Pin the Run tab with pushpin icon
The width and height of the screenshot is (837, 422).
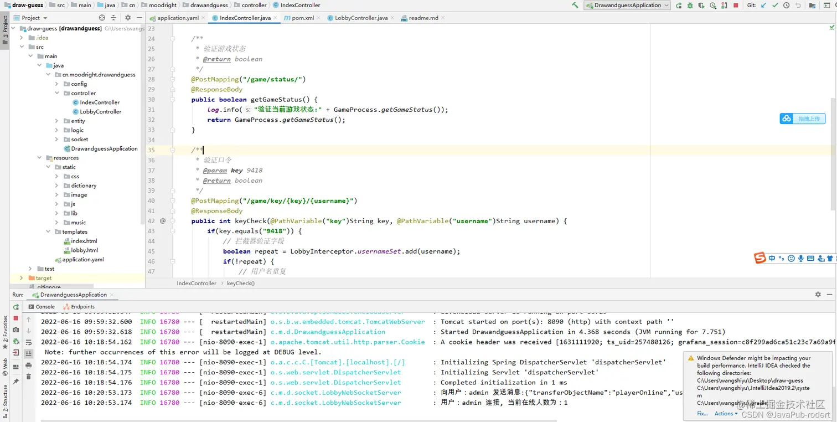click(x=16, y=382)
